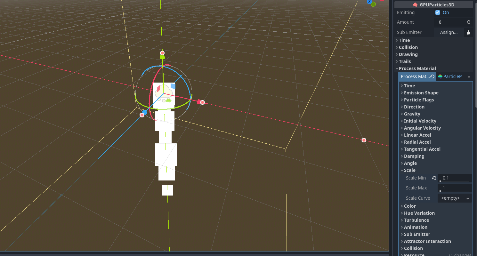Reset Scale Min using its revert arrow icon
The height and width of the screenshot is (256, 477).
[x=434, y=178]
